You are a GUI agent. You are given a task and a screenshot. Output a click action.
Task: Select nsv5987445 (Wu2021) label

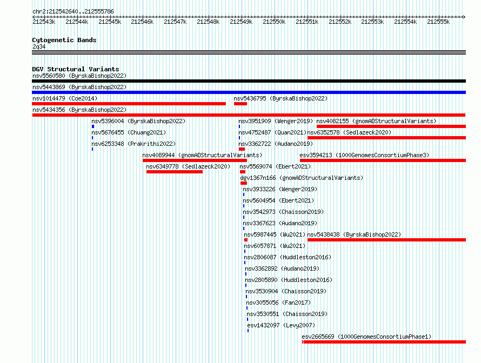click(x=275, y=234)
